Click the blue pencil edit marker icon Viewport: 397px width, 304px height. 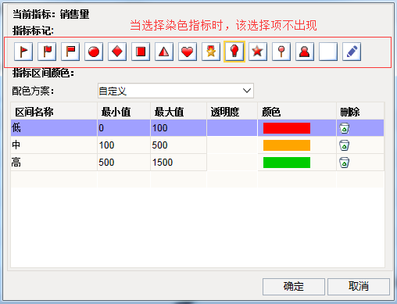[x=352, y=52]
